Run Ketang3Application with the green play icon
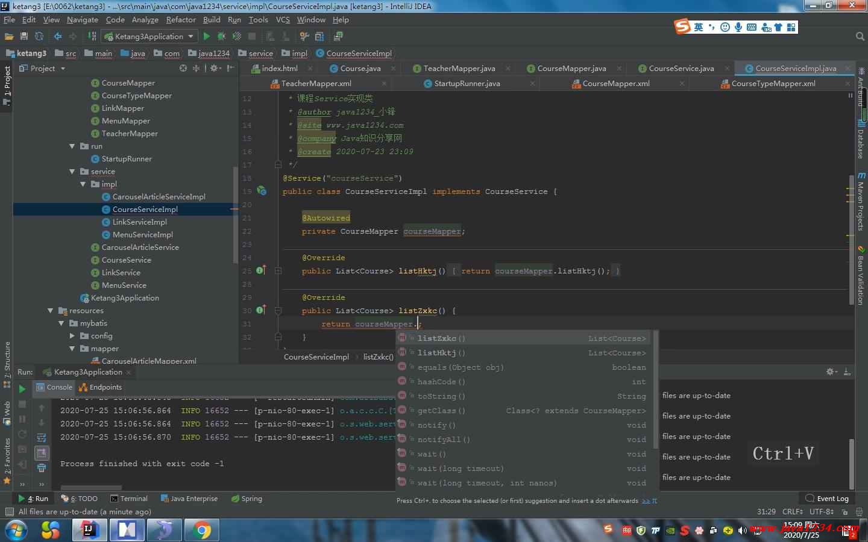 tap(207, 36)
